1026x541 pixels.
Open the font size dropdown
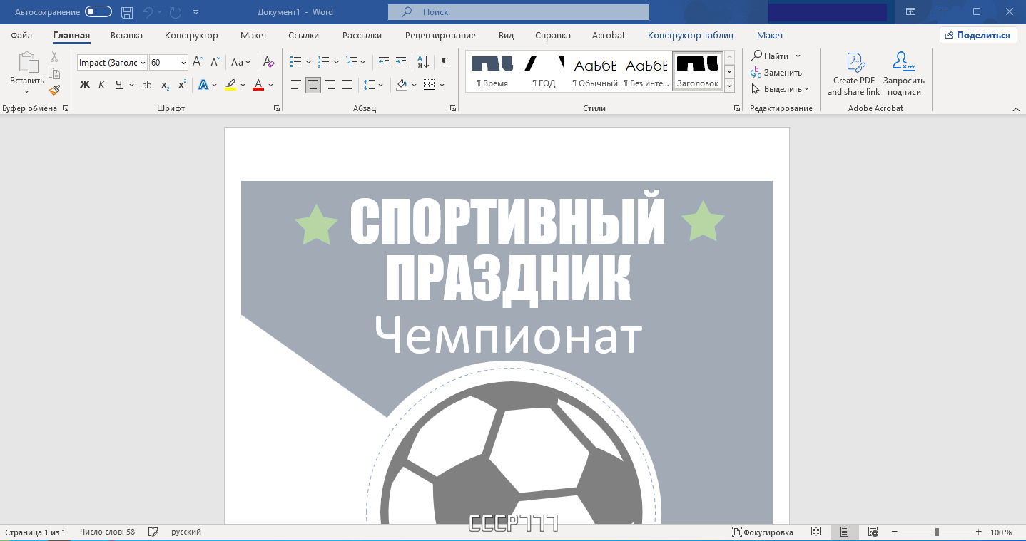click(x=183, y=63)
